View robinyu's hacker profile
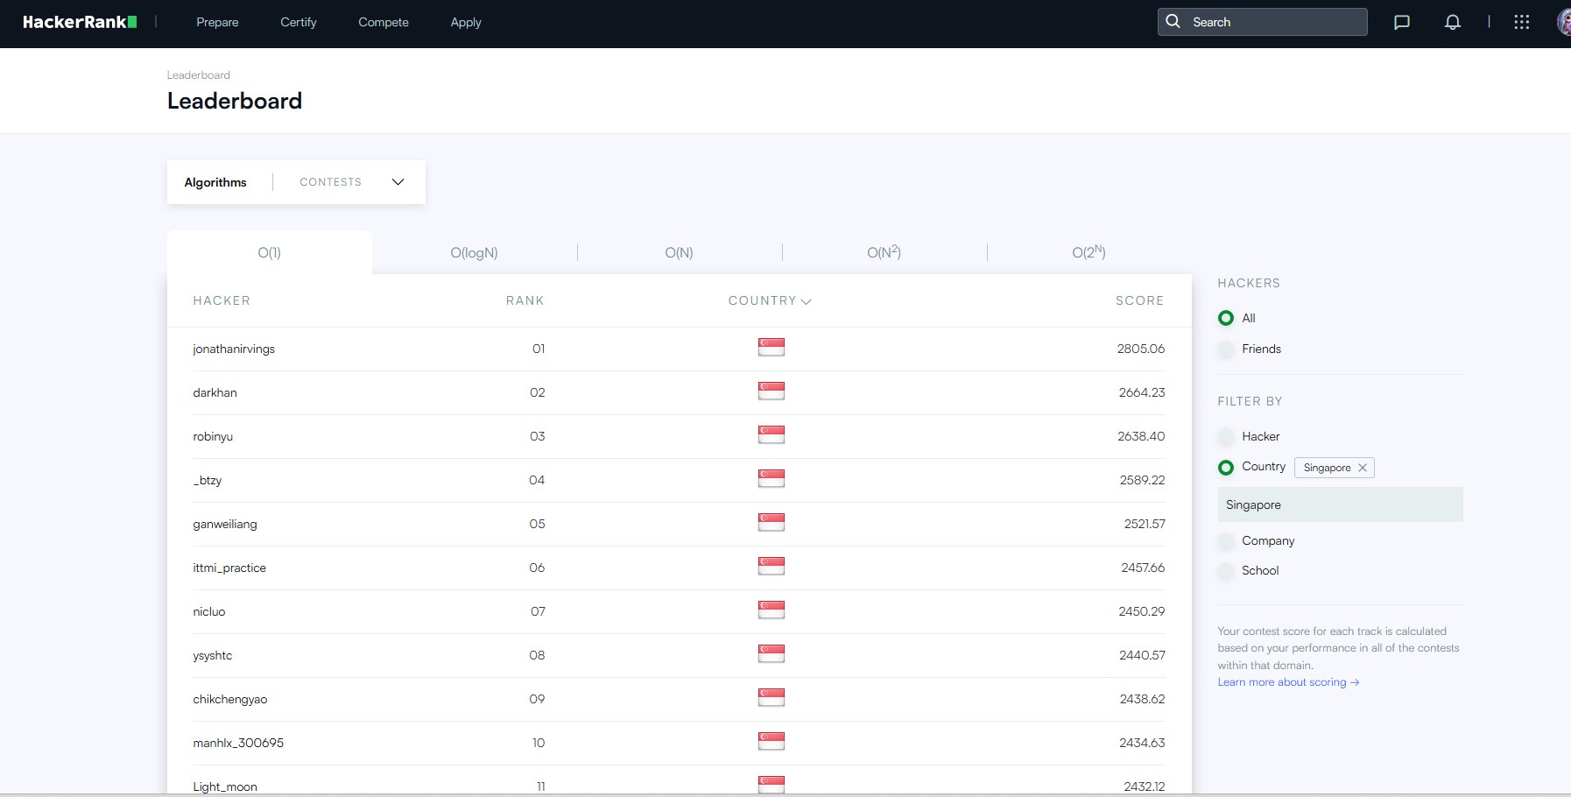The width and height of the screenshot is (1571, 797). pos(212,436)
